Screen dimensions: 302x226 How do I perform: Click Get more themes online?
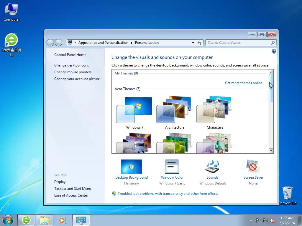[x=244, y=83]
